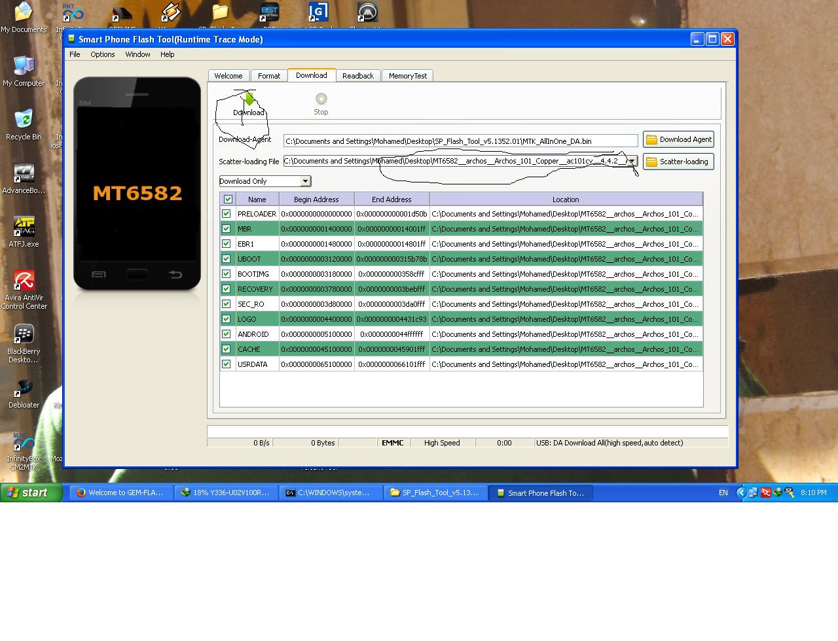Switch to the Welcome tab
The image size is (838, 641).
pyautogui.click(x=228, y=76)
